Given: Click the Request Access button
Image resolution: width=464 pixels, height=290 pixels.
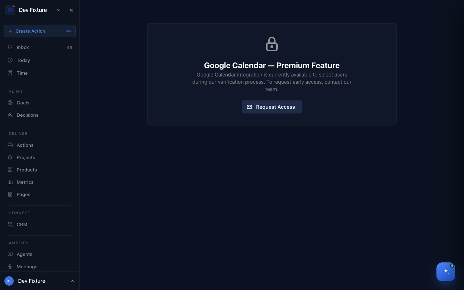Looking at the screenshot, I should point(272,107).
